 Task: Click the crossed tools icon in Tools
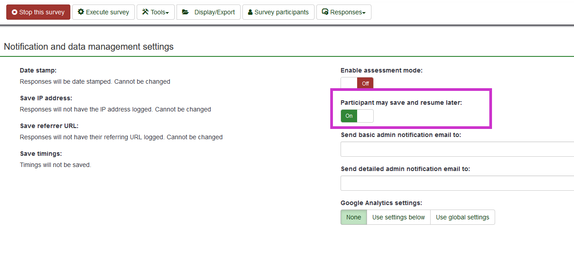point(145,12)
